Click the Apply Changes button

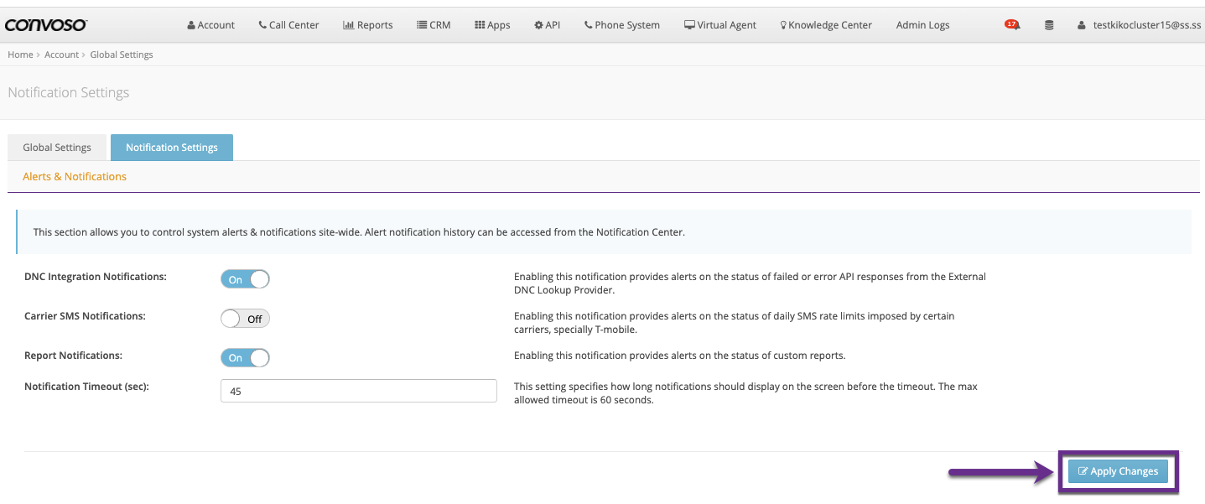pos(1118,471)
